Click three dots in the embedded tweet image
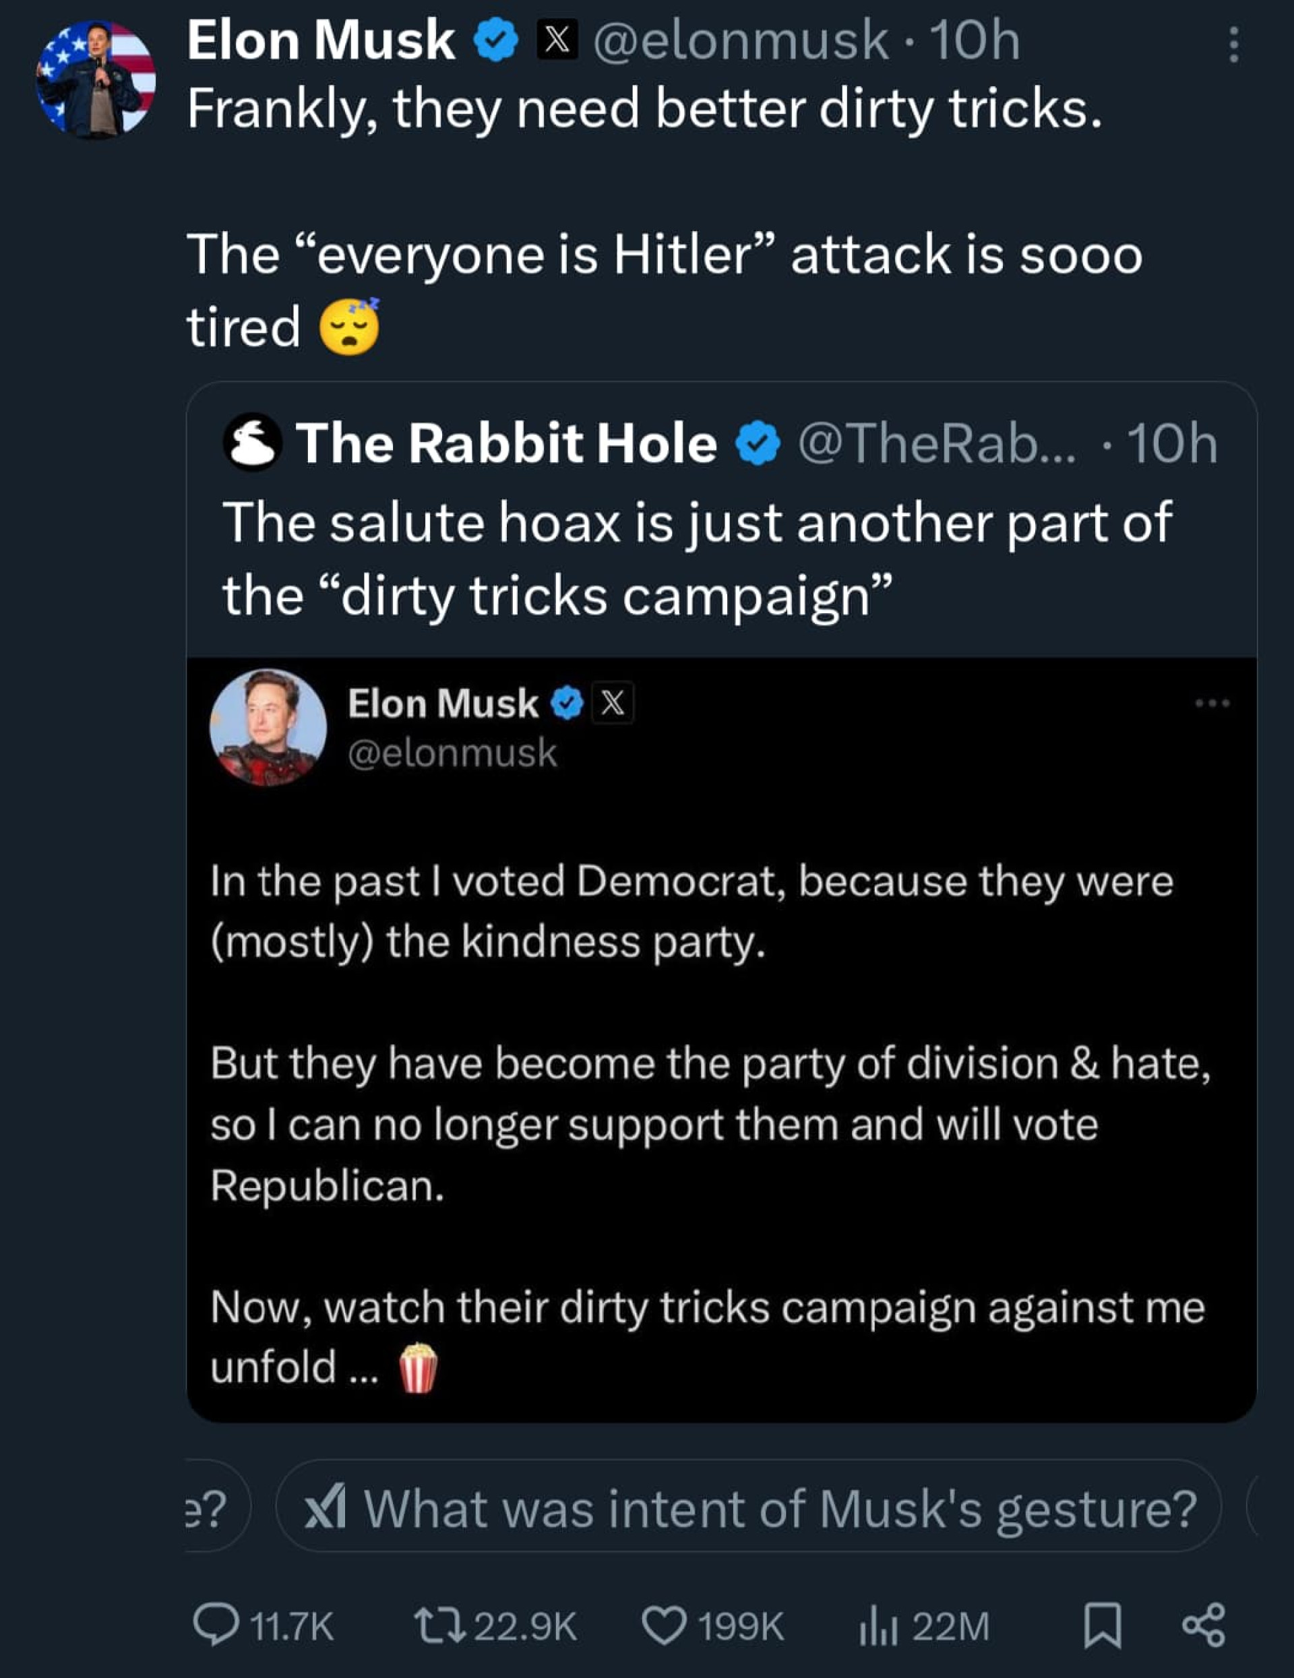Screen dimensions: 1294x1678 [1212, 703]
